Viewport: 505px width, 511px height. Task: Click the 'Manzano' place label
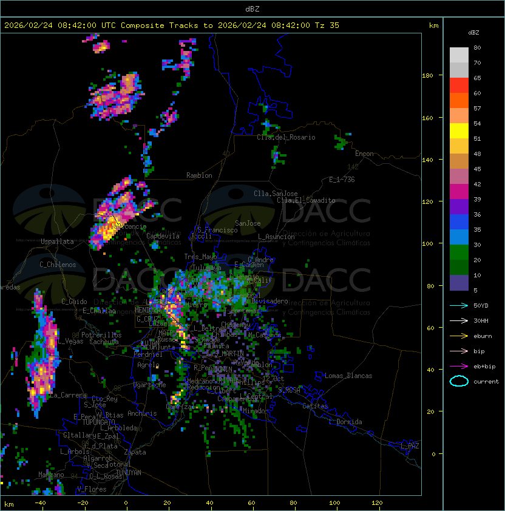pyautogui.click(x=51, y=475)
